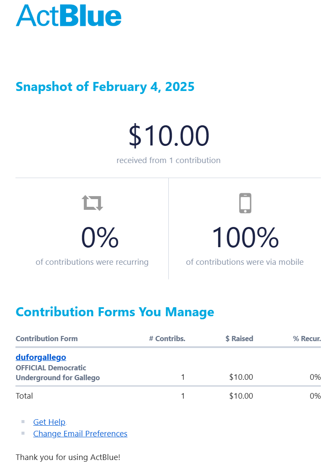Click the # Contribs. column header

[167, 339]
